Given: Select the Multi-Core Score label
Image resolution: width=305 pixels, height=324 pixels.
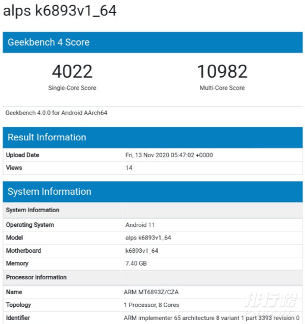Looking at the screenshot, I should point(222,88).
